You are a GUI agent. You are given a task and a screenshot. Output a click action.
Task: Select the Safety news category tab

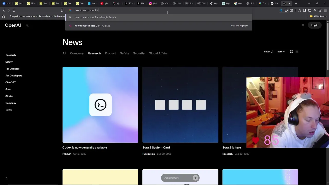coord(124,53)
